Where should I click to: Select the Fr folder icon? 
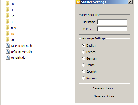pos(7,10)
